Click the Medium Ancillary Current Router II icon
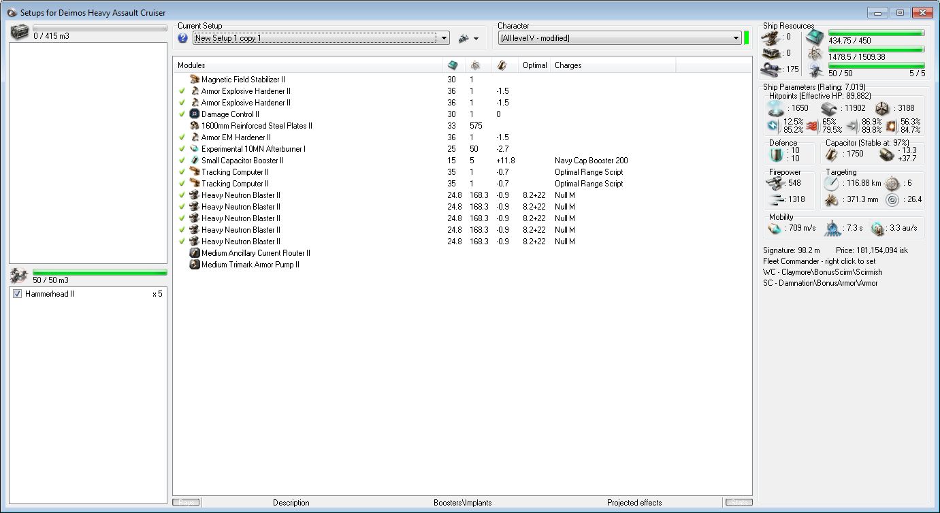Image resolution: width=940 pixels, height=513 pixels. coord(194,253)
